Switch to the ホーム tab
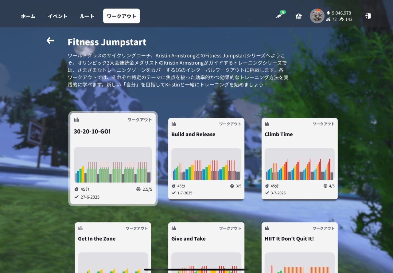Screen dimensions: 393x273 pos(28,16)
